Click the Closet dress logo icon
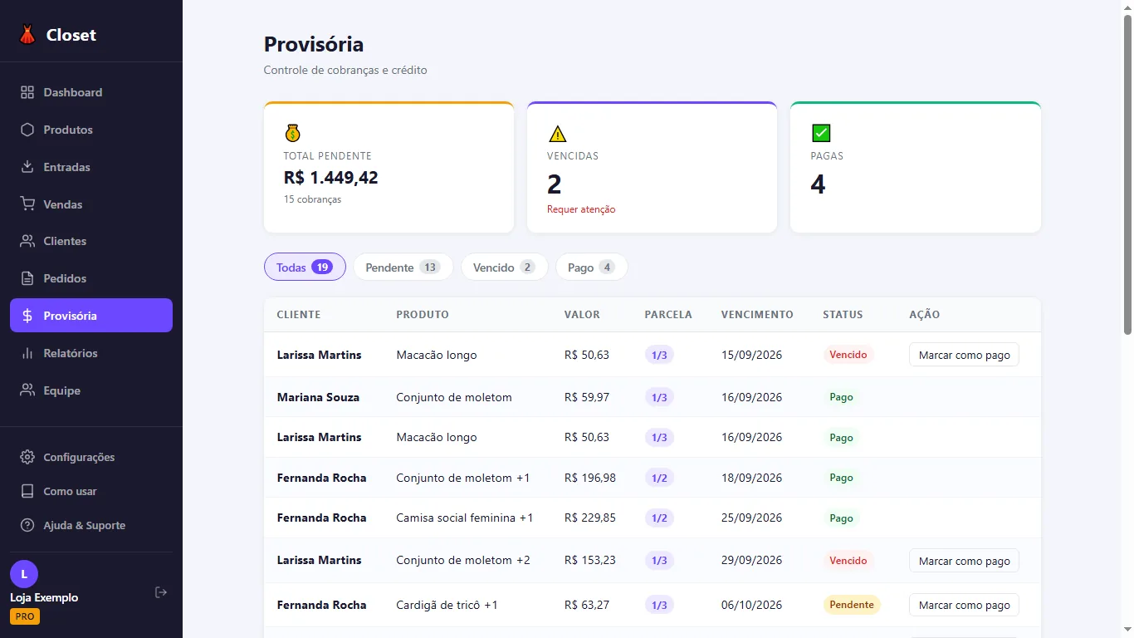Screen dimensions: 1134x638 27,35
